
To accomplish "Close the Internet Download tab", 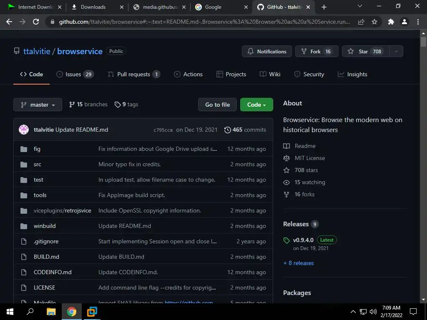I will (x=60, y=7).
